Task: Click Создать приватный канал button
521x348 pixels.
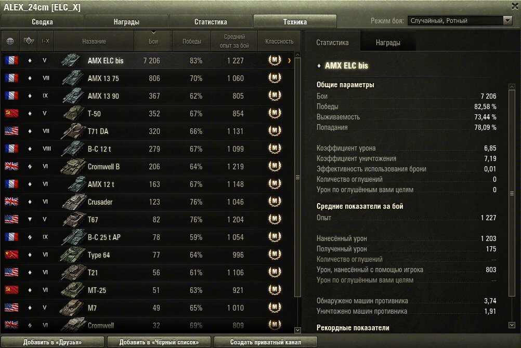Action: pos(266,342)
